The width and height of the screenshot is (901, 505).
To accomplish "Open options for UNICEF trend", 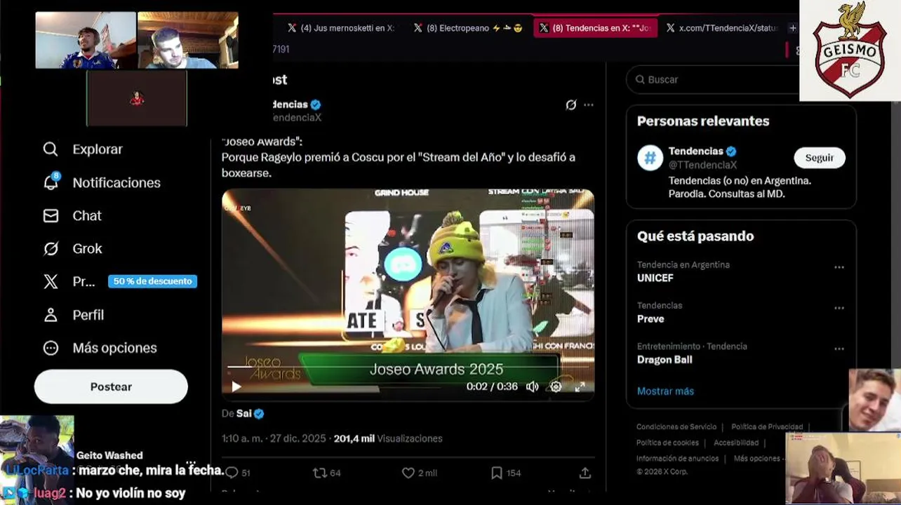I will click(x=839, y=267).
